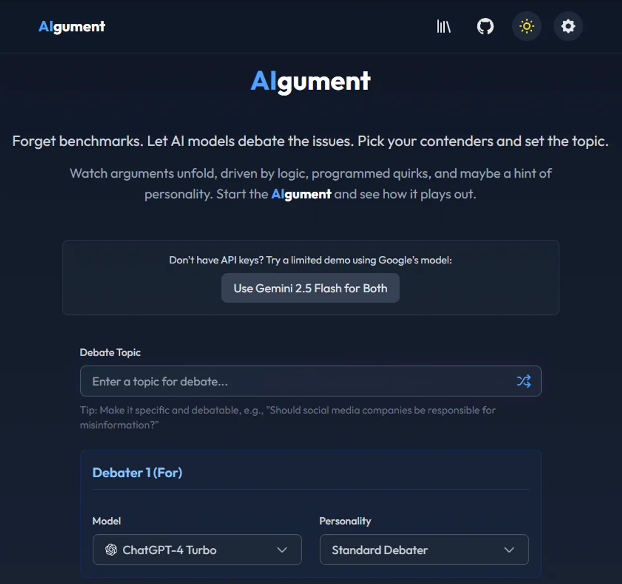Open the GitHub repository icon
This screenshot has height=584, width=622.
(485, 26)
